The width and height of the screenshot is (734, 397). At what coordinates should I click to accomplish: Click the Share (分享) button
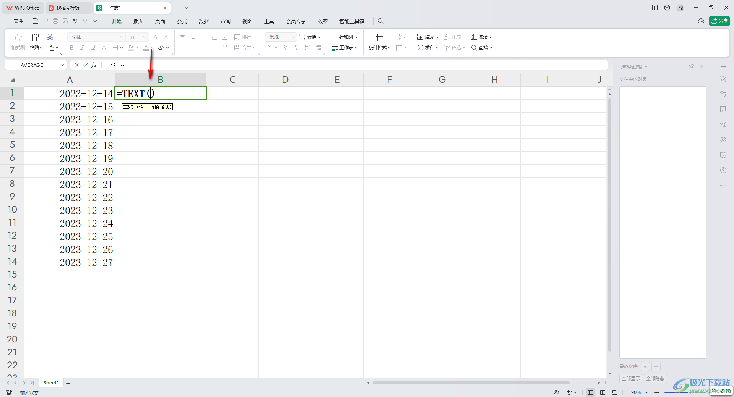[719, 21]
